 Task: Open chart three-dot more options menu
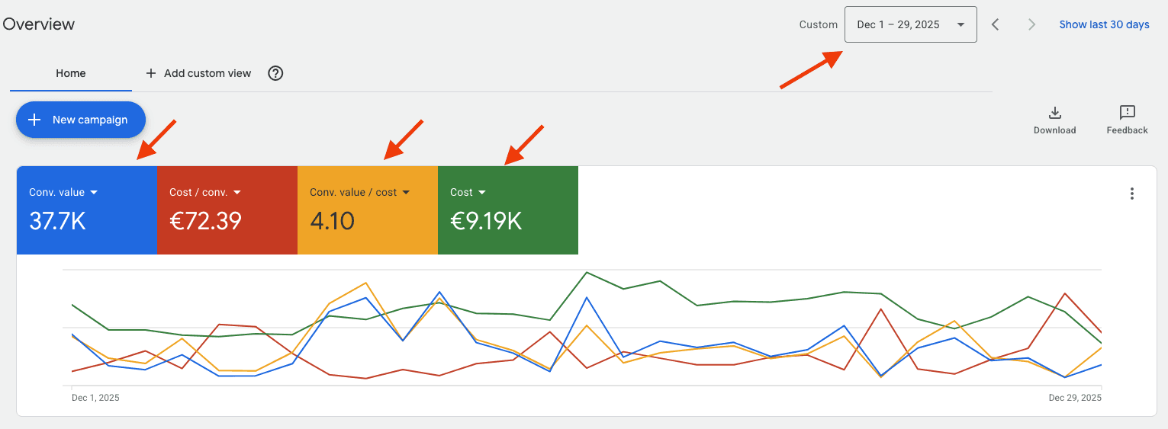pyautogui.click(x=1132, y=194)
